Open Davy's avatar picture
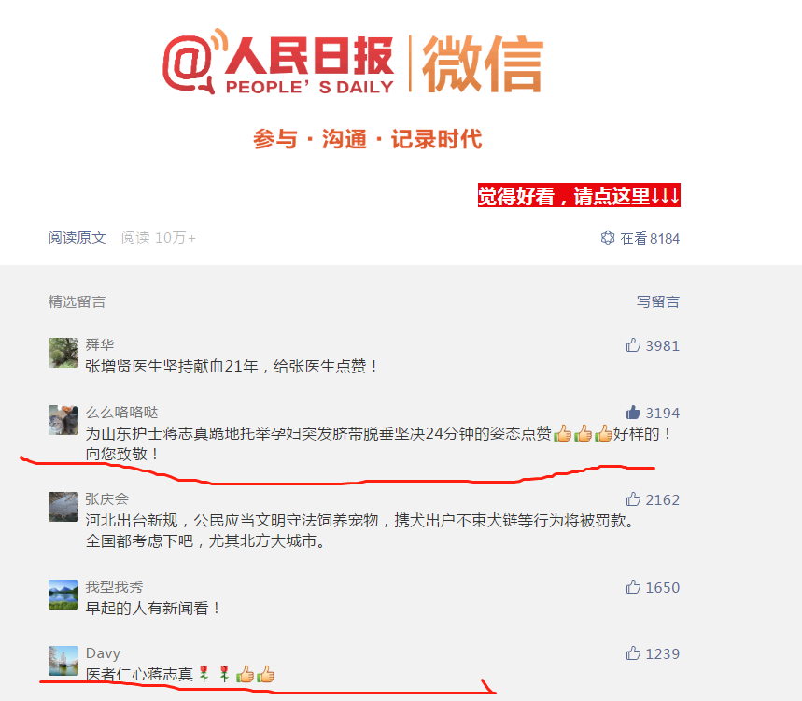Screen dimensions: 802x701 [63, 661]
